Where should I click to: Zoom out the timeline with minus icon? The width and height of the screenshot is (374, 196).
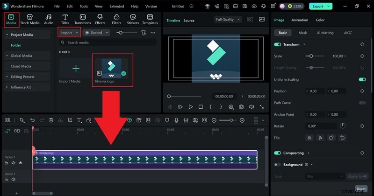[214, 120]
